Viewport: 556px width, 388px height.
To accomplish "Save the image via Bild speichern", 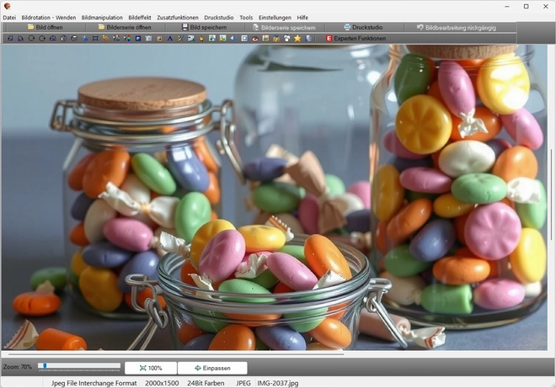I will coord(202,27).
